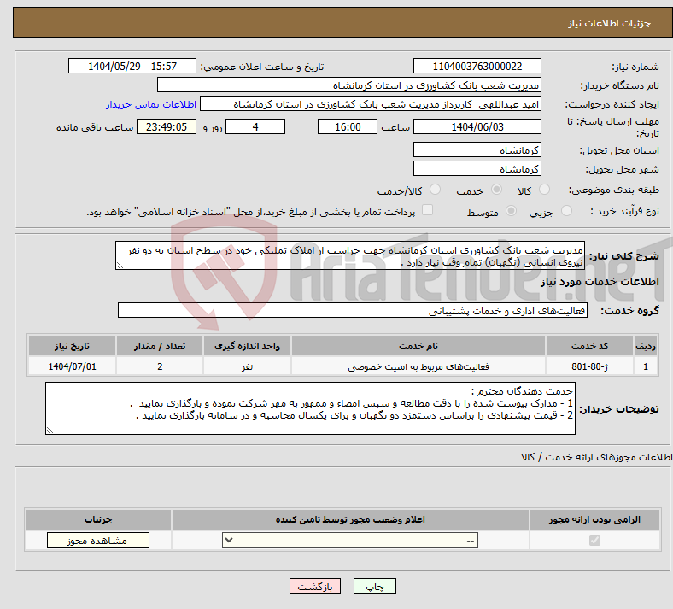The width and height of the screenshot is (673, 609).
Task: Click the announcement date field 1404/05/29 - 15:57
Action: (x=132, y=66)
